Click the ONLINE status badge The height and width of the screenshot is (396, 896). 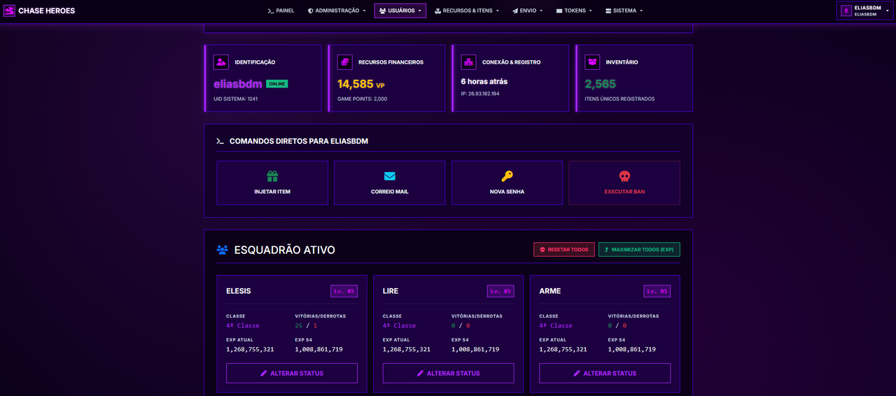tap(277, 84)
